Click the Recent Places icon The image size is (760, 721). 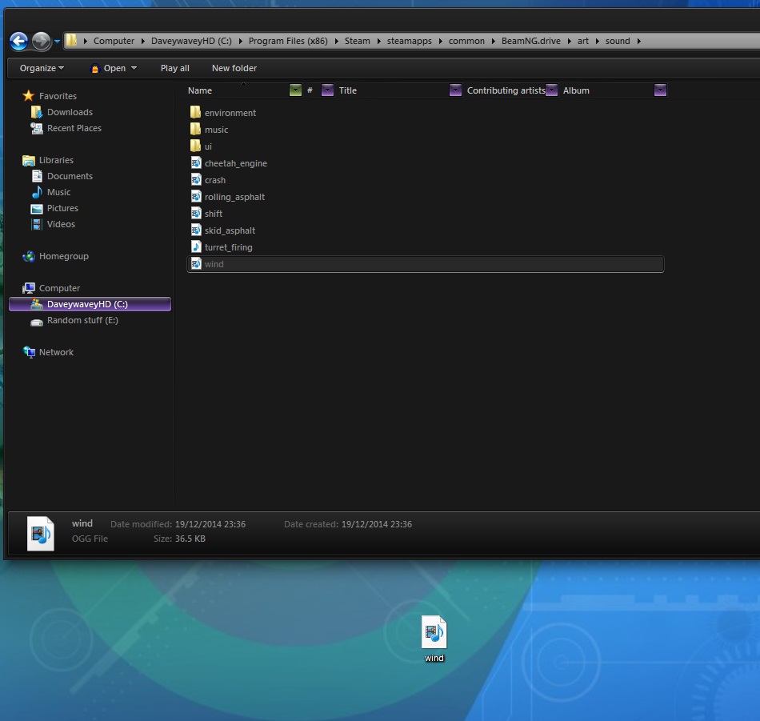(x=36, y=128)
